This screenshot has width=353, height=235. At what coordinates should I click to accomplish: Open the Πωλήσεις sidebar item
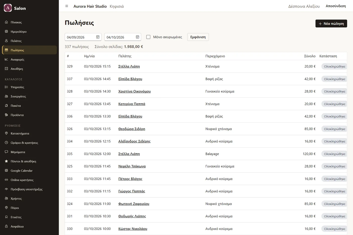(30, 50)
